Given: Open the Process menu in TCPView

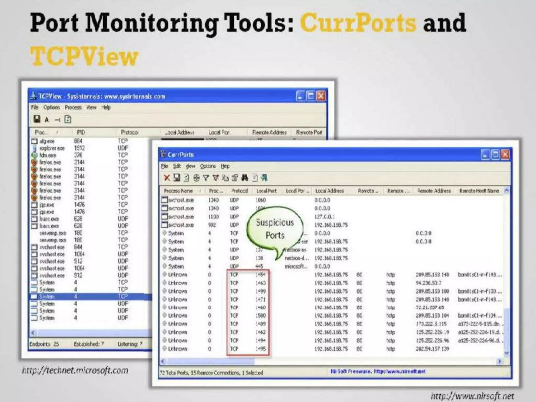Looking at the screenshot, I should pyautogui.click(x=73, y=107).
